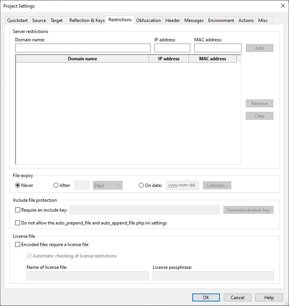Click the Help button
Screen dimensions: 289x306
[x=269, y=298]
